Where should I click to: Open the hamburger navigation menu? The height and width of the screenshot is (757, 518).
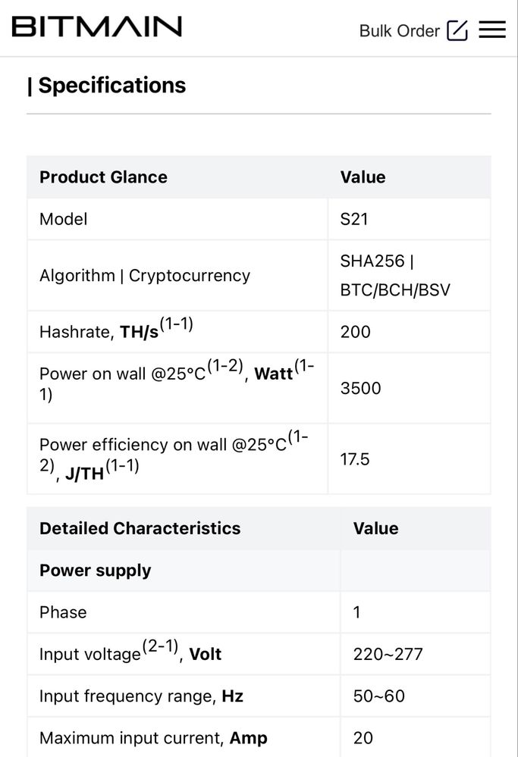pos(492,30)
